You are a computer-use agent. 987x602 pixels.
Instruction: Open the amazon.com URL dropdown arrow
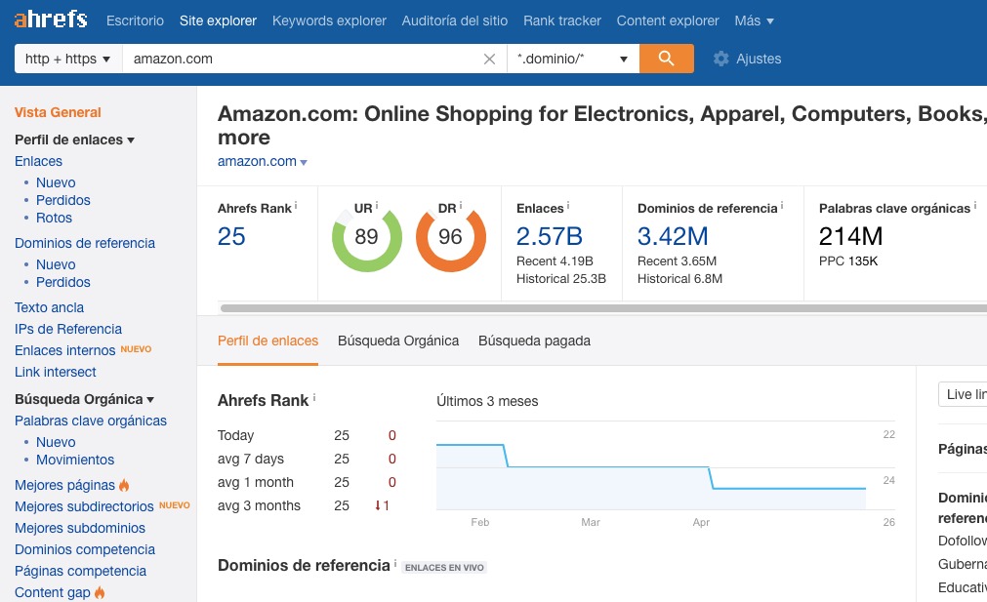304,162
